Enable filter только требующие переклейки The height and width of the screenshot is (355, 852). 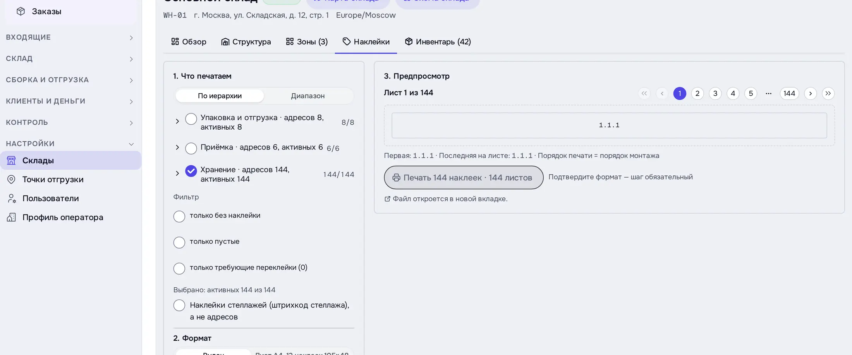(179, 268)
